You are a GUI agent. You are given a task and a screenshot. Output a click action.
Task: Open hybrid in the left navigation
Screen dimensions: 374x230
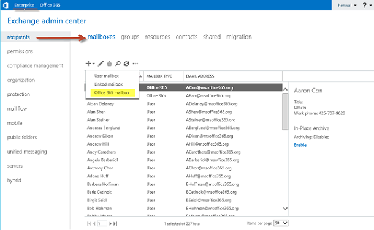(x=14, y=180)
